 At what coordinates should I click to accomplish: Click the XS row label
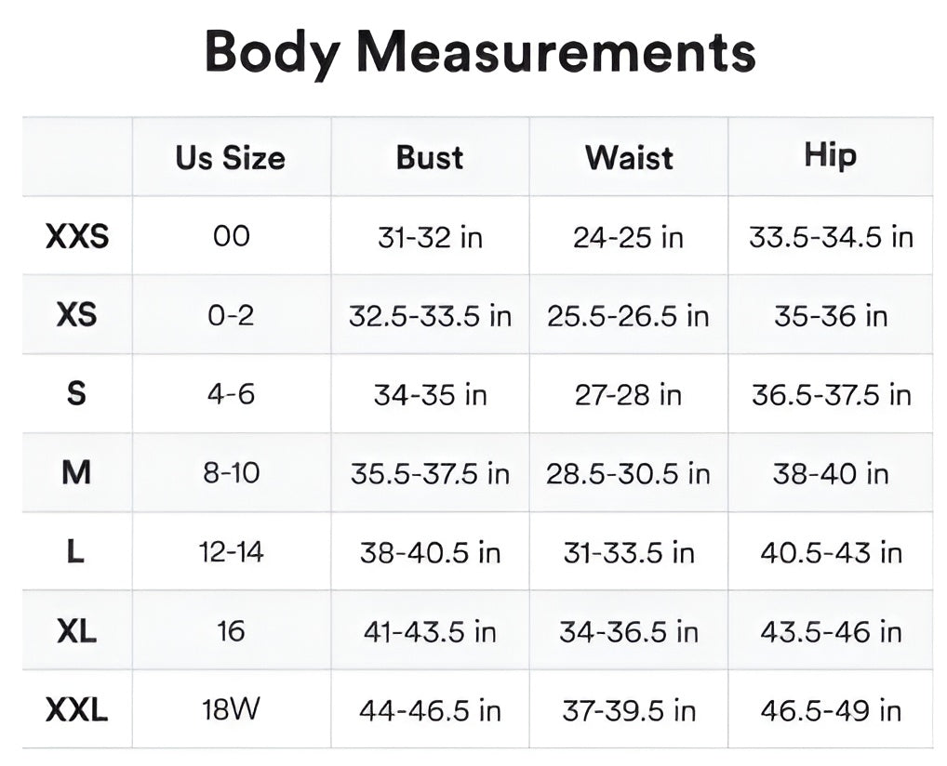click(x=77, y=315)
